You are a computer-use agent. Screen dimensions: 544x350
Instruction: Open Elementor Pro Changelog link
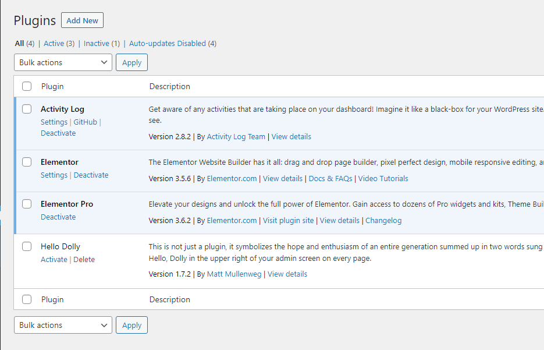coord(383,221)
